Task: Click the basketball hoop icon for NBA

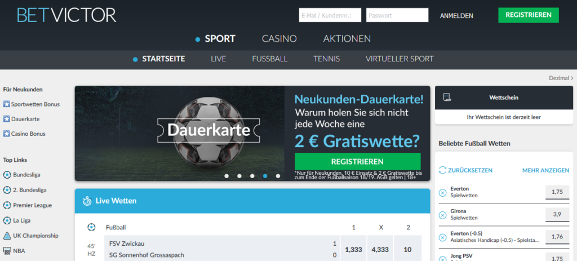Action: point(7,251)
